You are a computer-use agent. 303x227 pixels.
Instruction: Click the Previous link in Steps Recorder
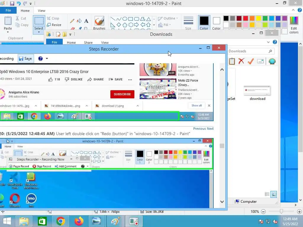[199, 129]
